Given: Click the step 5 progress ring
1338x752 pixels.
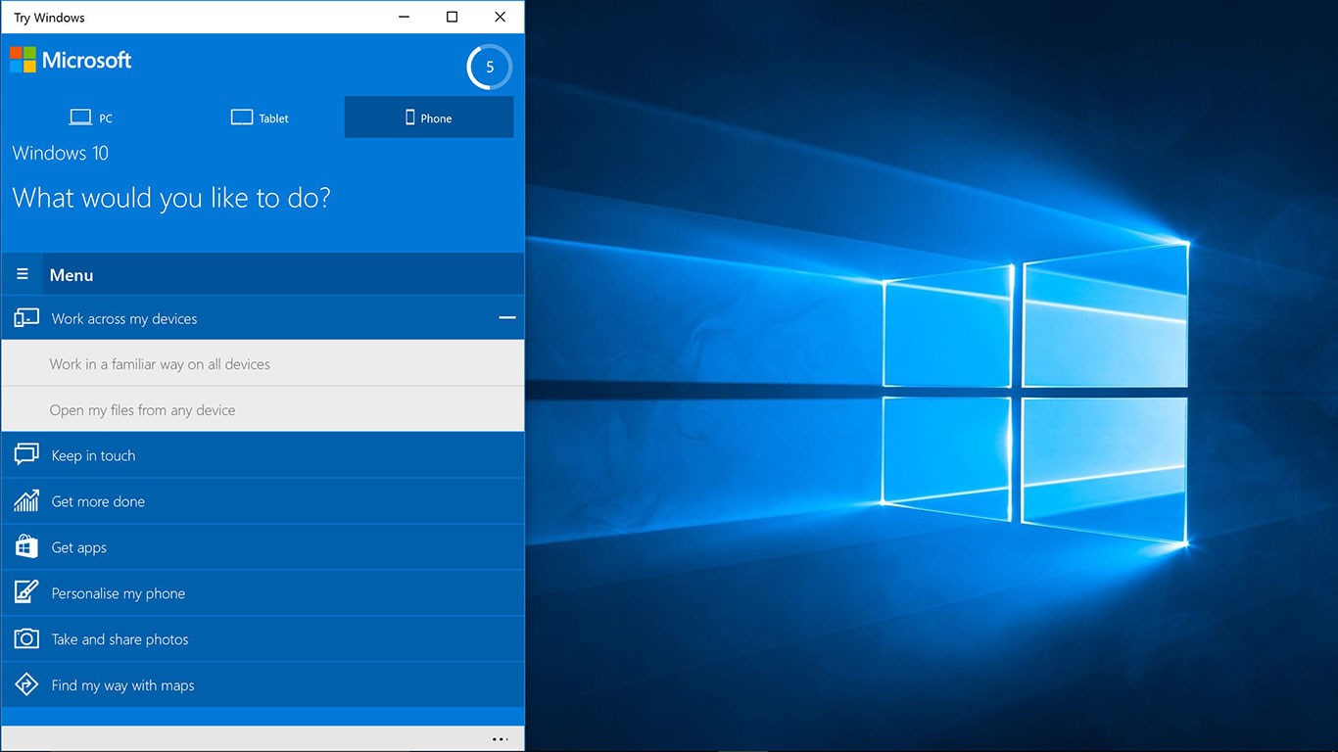Looking at the screenshot, I should (489, 67).
